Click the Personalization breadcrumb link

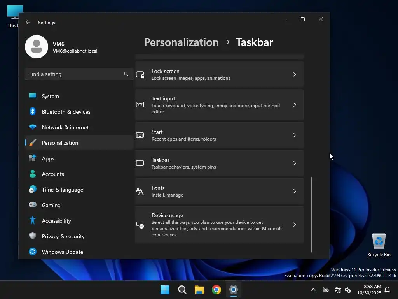coord(181,42)
